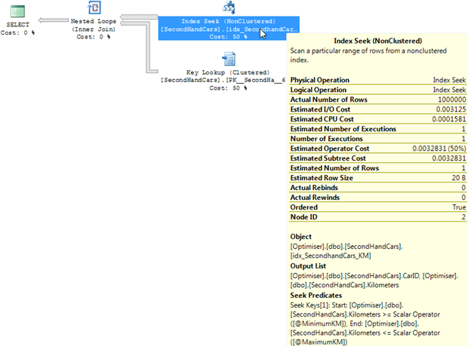Click the Object section heading

tap(301, 237)
